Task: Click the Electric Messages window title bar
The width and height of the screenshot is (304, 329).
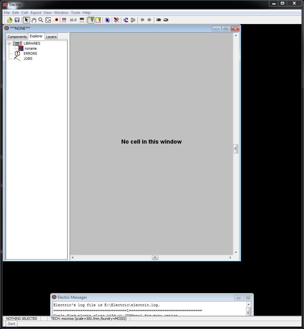Action: point(142,297)
